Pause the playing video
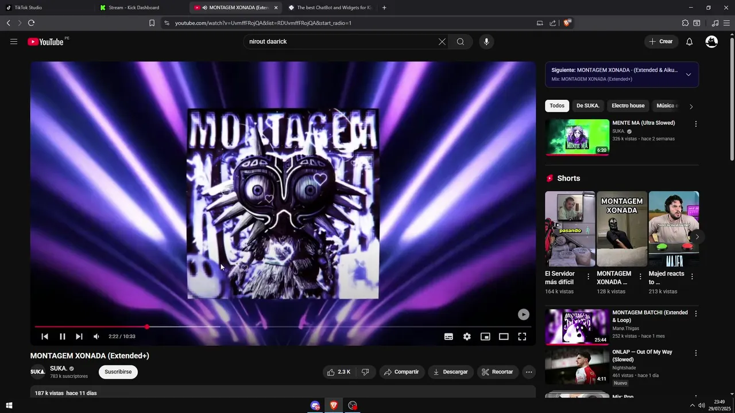735x413 pixels. 63,337
